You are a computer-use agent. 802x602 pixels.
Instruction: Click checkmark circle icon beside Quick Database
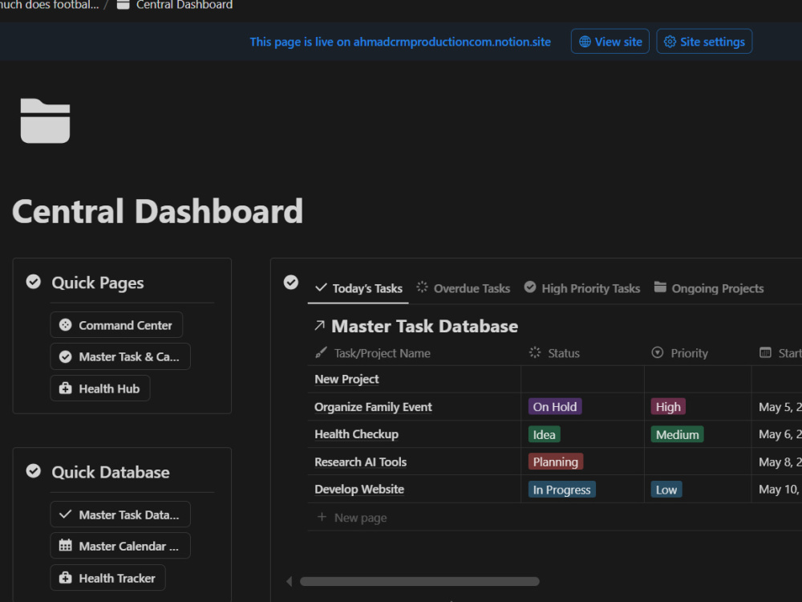point(33,471)
